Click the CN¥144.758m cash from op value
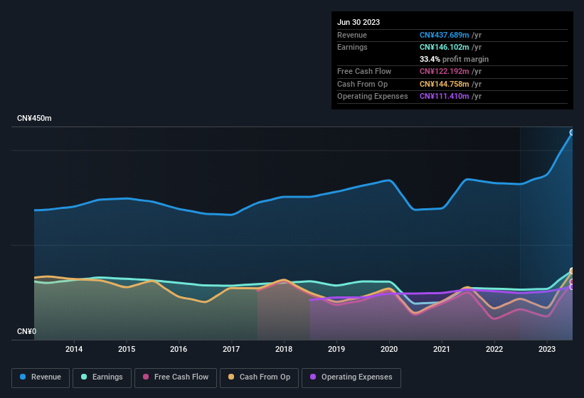584x398 pixels. pos(445,84)
